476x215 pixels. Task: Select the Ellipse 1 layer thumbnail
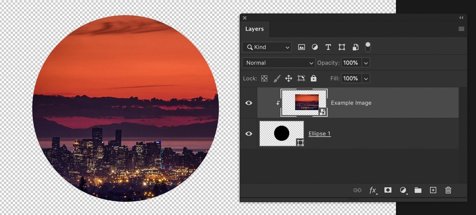tap(282, 134)
